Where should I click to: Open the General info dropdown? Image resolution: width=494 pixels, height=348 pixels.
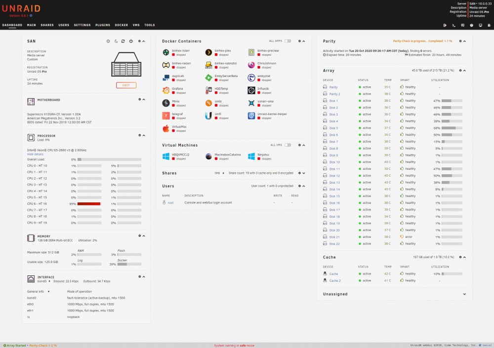pyautogui.click(x=38, y=292)
